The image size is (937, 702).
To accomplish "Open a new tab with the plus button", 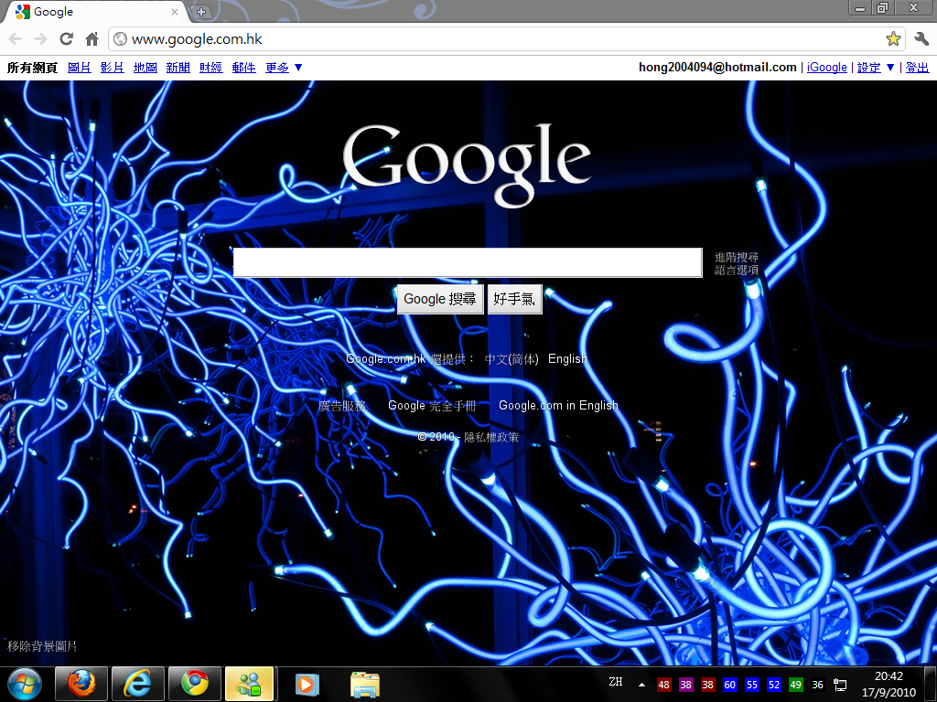I will pyautogui.click(x=201, y=12).
